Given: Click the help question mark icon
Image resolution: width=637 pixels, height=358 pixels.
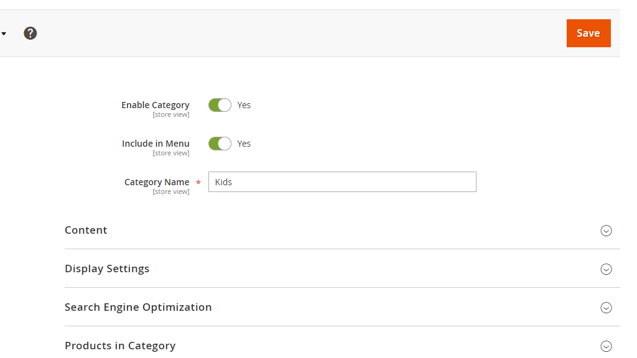Looking at the screenshot, I should point(30,33).
